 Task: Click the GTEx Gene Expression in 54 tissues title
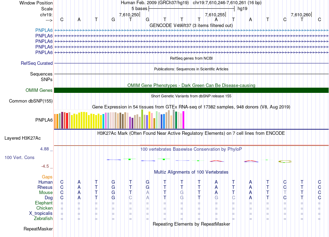tap(191, 107)
